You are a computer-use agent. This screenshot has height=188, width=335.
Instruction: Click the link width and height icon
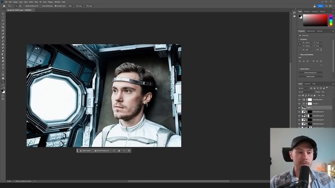[x=300, y=44]
